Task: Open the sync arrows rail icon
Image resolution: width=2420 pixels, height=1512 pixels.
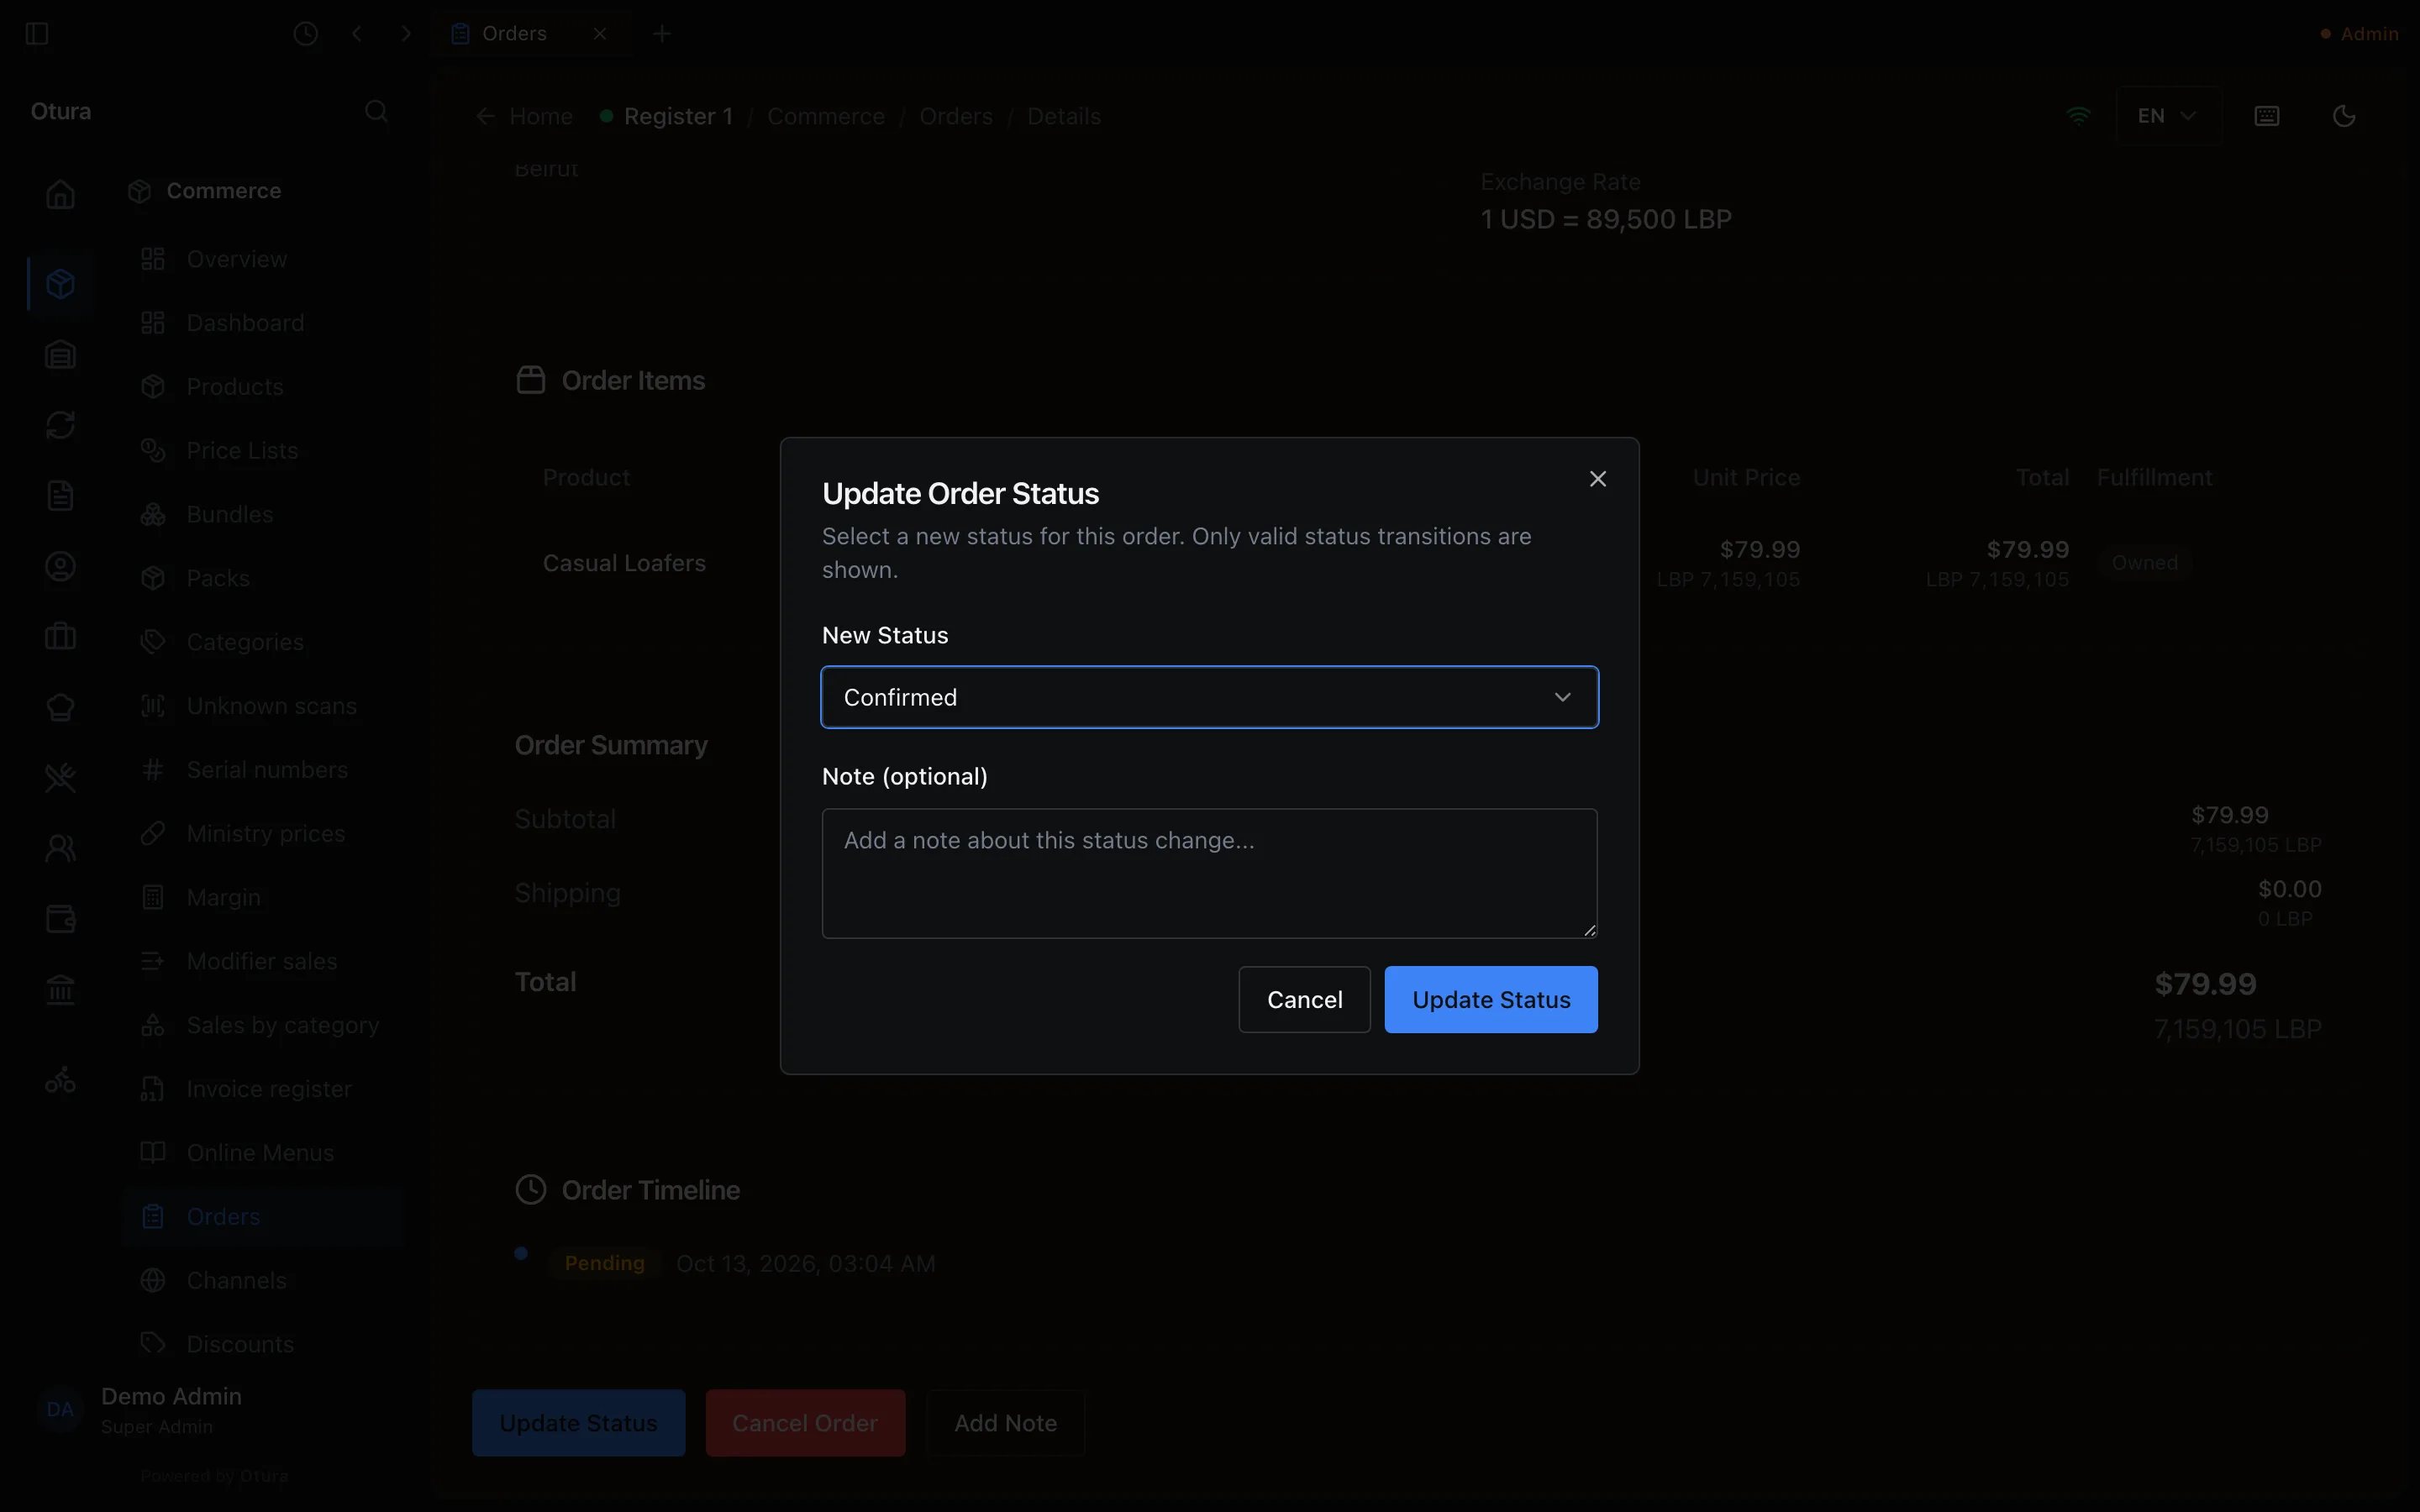Action: pyautogui.click(x=61, y=425)
